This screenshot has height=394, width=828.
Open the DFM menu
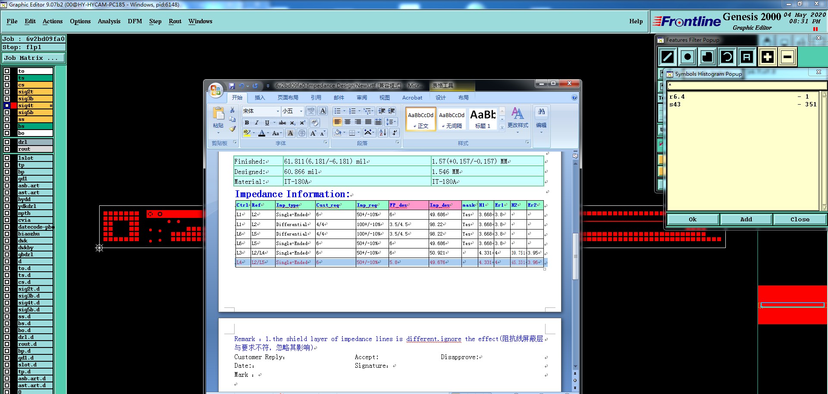(135, 21)
